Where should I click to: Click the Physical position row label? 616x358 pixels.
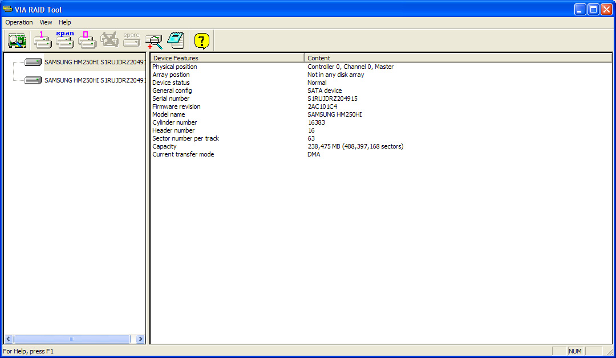(x=175, y=67)
